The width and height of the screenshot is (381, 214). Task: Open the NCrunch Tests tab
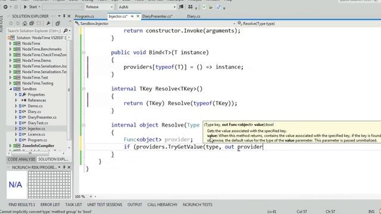coord(197,204)
